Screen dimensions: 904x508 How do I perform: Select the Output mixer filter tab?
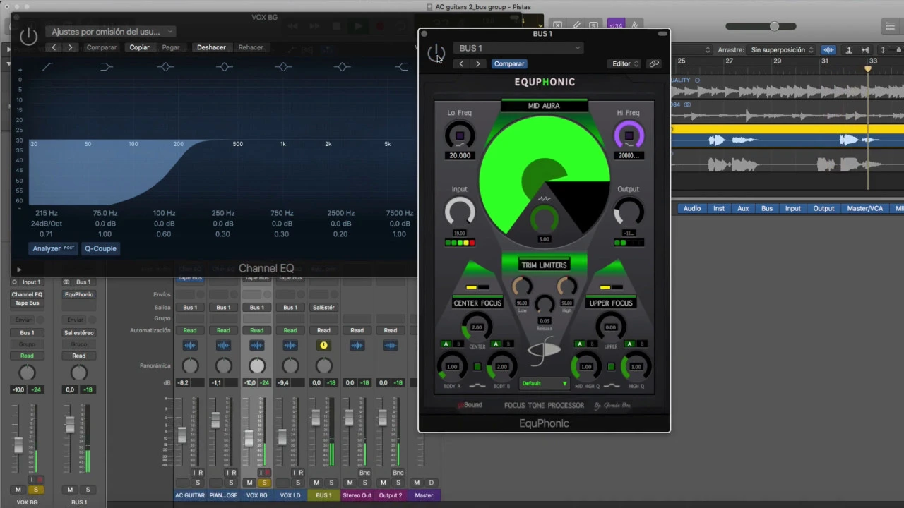coord(823,209)
